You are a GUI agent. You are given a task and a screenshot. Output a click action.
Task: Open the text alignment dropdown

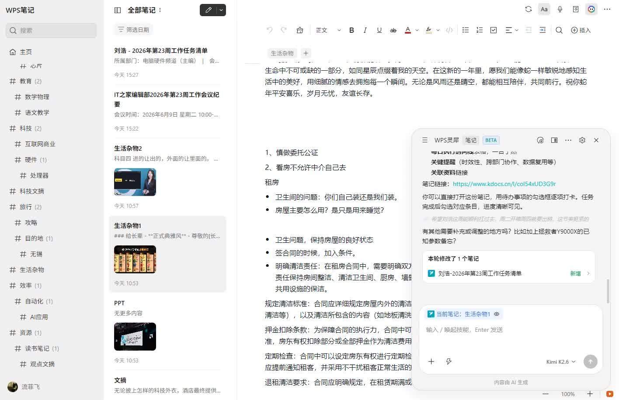click(511, 30)
